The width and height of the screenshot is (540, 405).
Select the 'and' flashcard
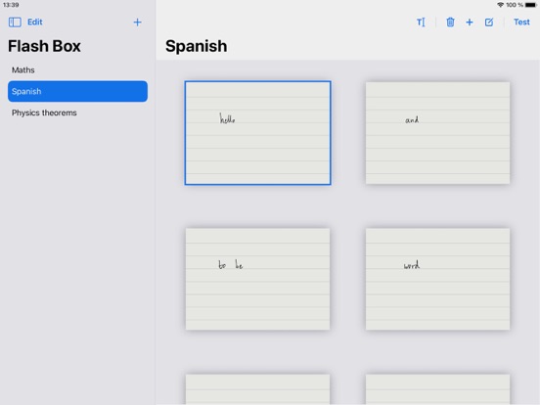click(437, 133)
